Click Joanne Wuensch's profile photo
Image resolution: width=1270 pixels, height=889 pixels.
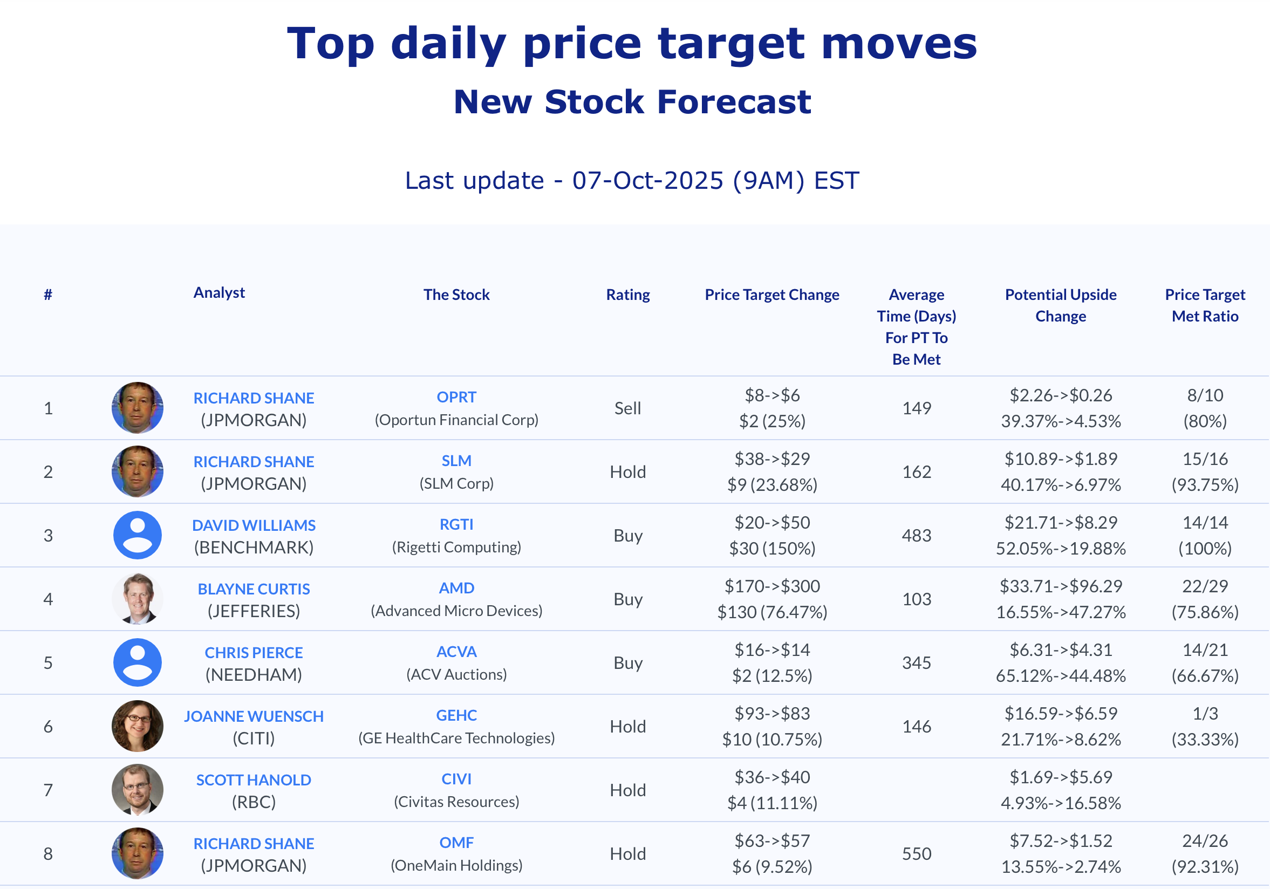(137, 726)
